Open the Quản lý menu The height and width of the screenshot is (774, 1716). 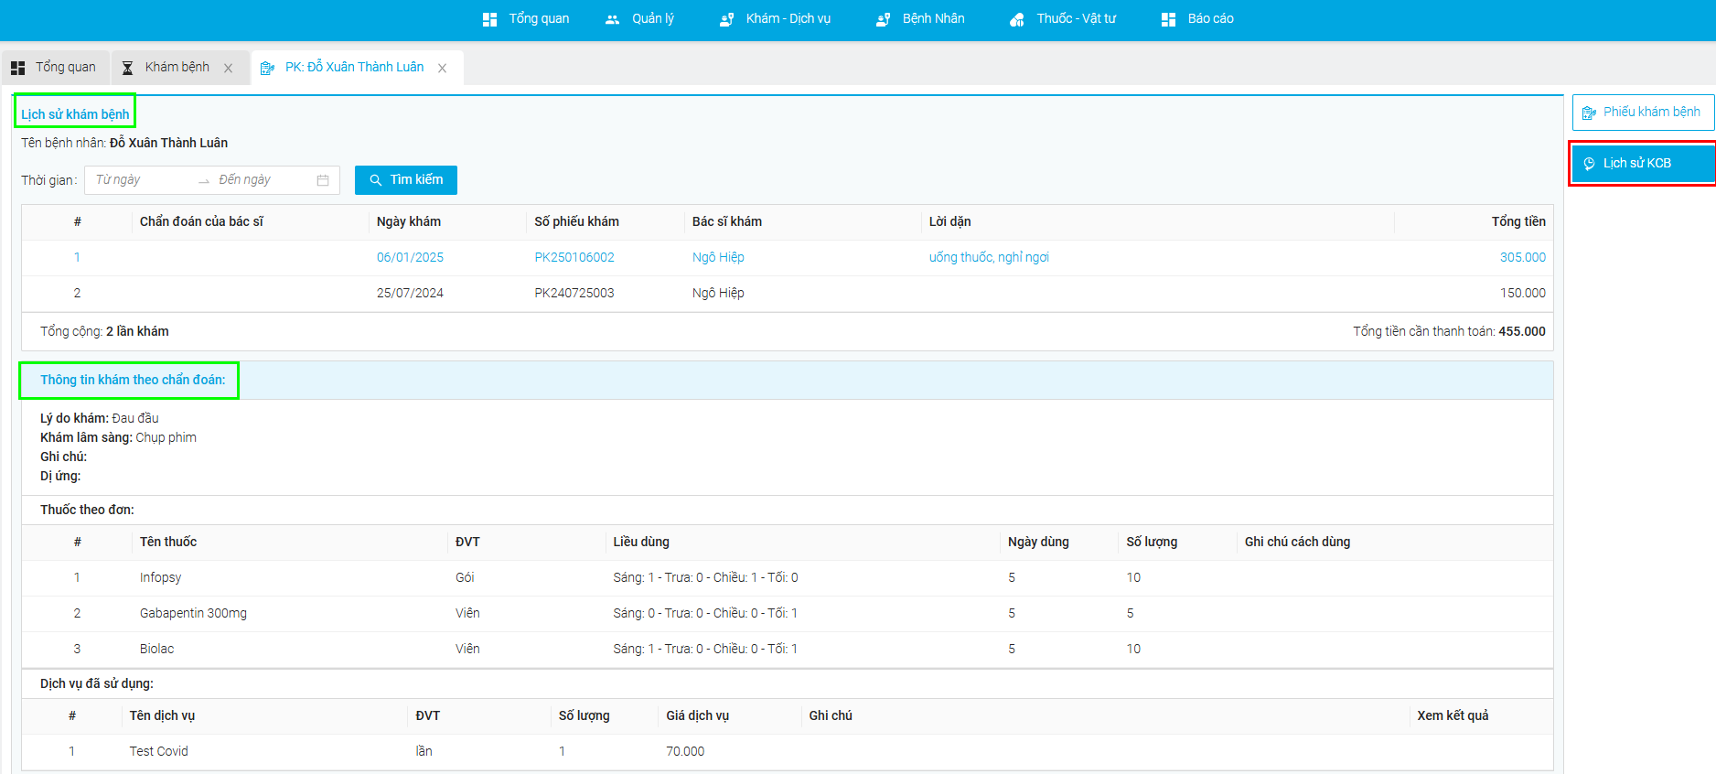[x=639, y=19]
